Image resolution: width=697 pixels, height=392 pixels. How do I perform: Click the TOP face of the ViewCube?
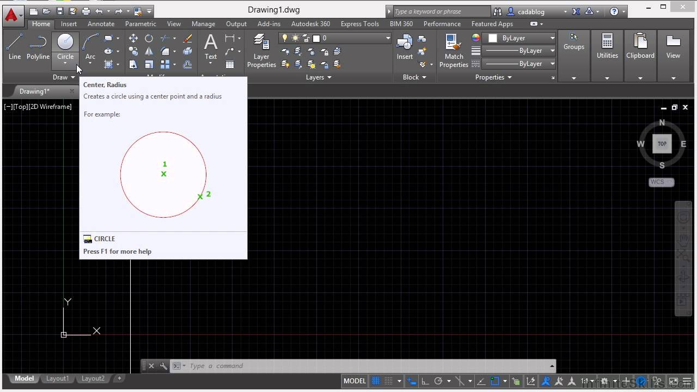662,144
